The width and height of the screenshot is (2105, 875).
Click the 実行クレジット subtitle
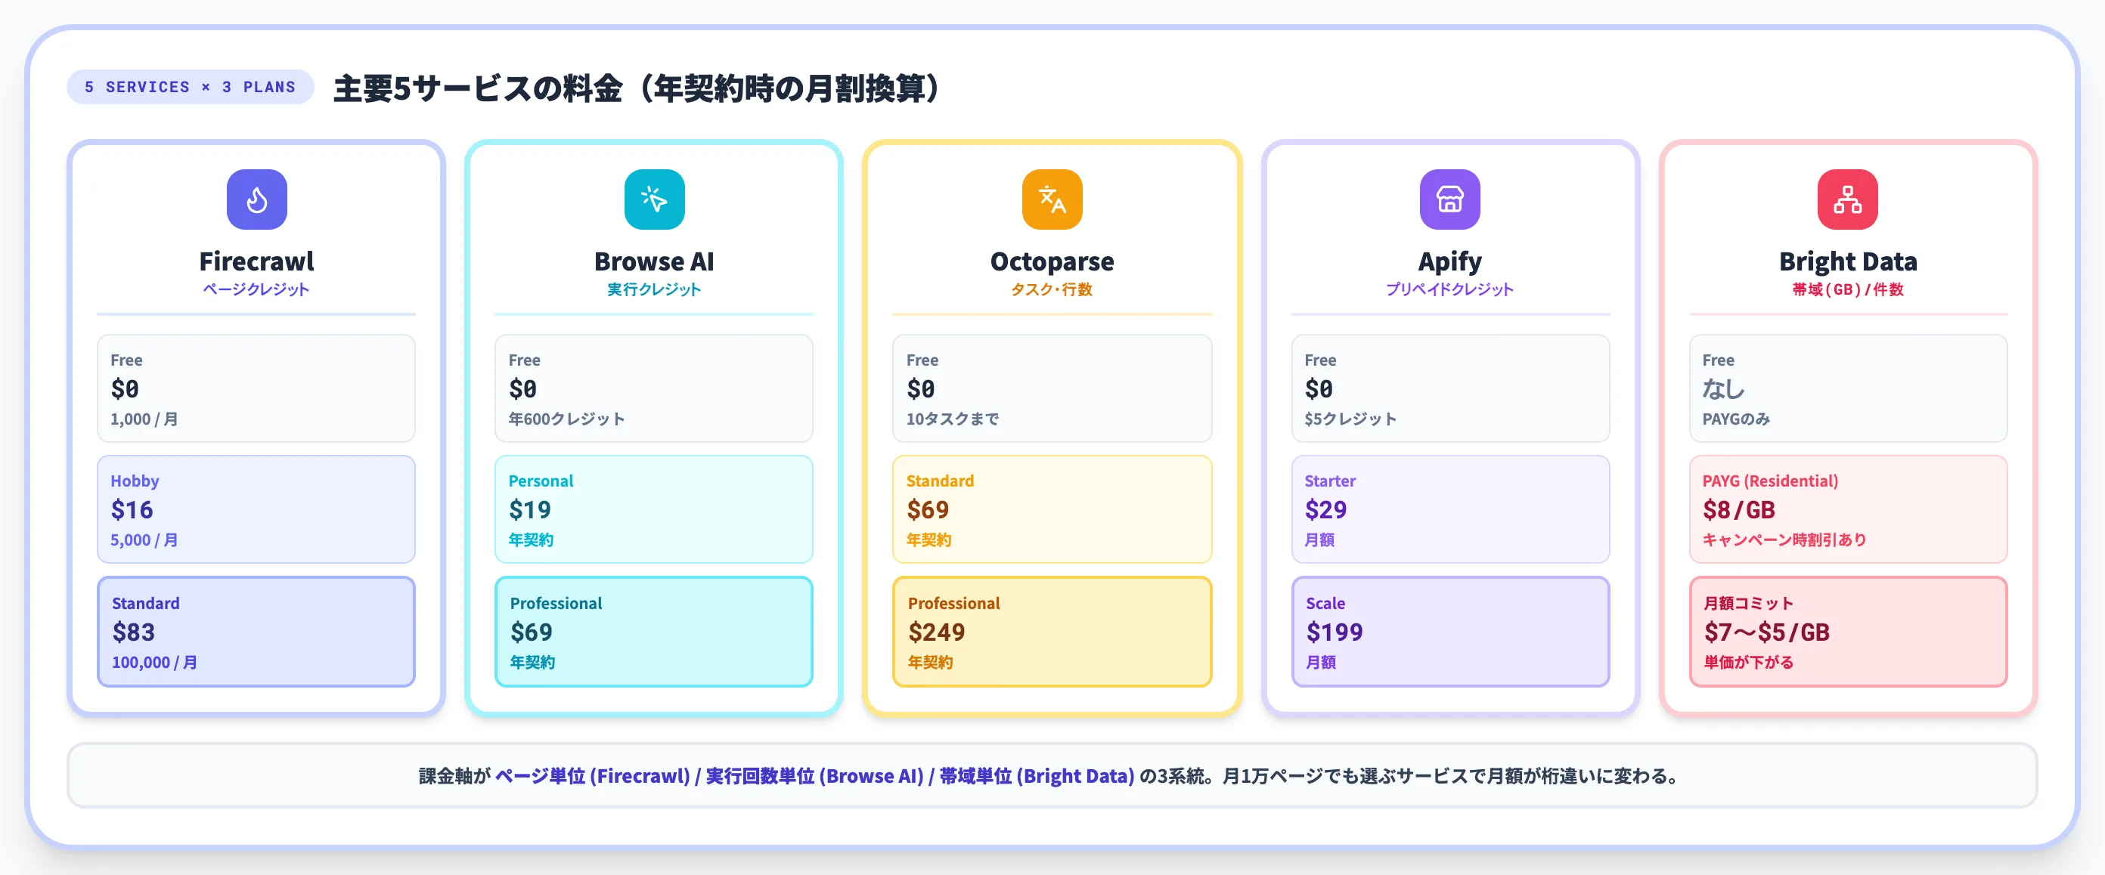pos(654,289)
